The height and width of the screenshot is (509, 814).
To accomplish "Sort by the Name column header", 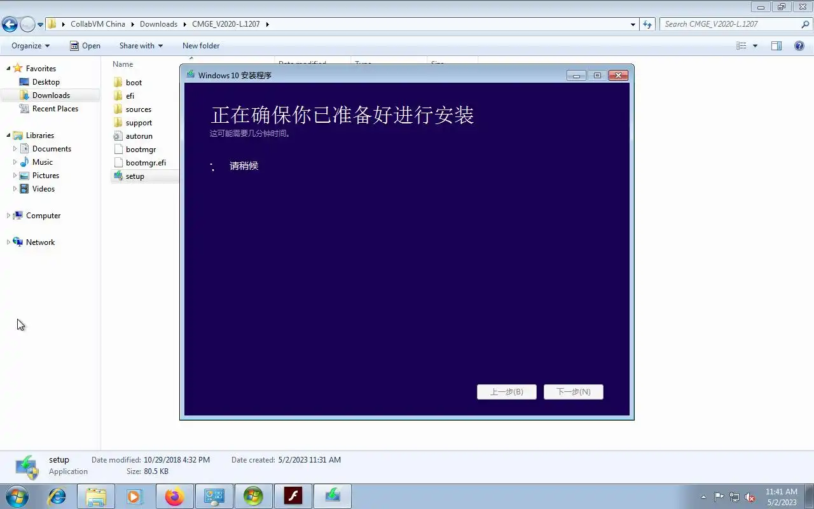I will click(x=123, y=64).
